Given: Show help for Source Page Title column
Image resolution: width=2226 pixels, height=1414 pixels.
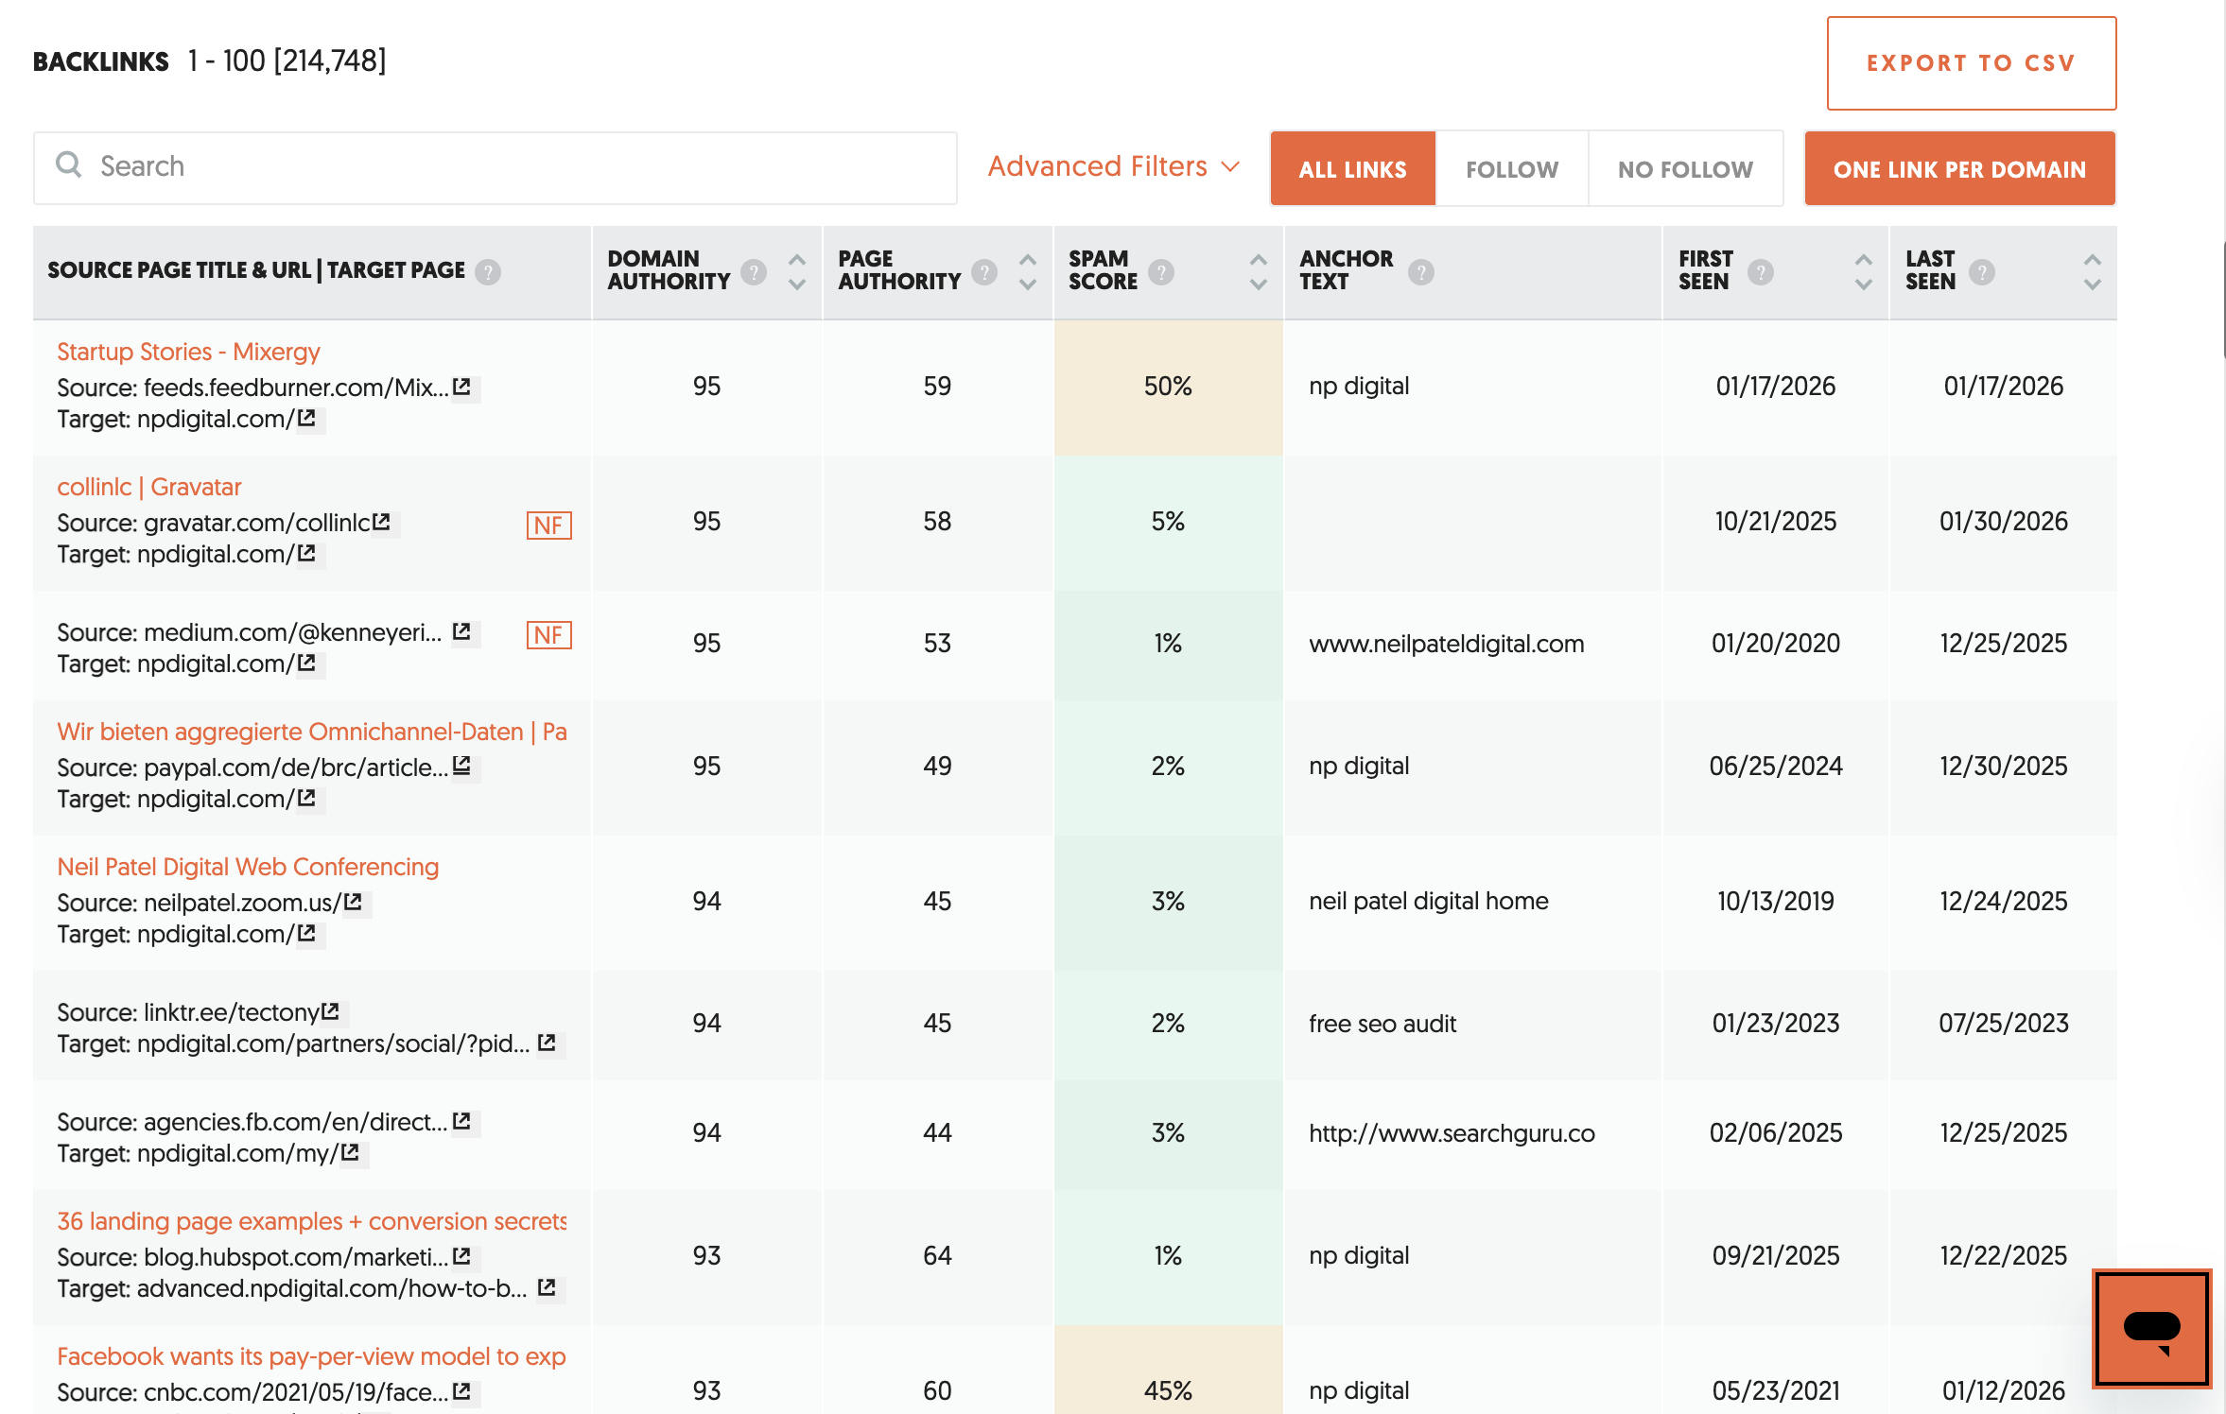Looking at the screenshot, I should pyautogui.click(x=488, y=272).
